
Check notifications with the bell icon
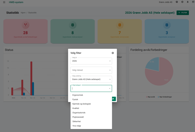pyautogui.click(x=188, y=2)
